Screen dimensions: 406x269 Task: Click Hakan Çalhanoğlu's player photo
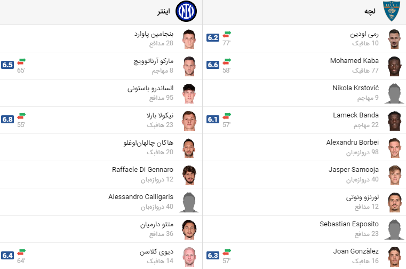[x=189, y=148]
